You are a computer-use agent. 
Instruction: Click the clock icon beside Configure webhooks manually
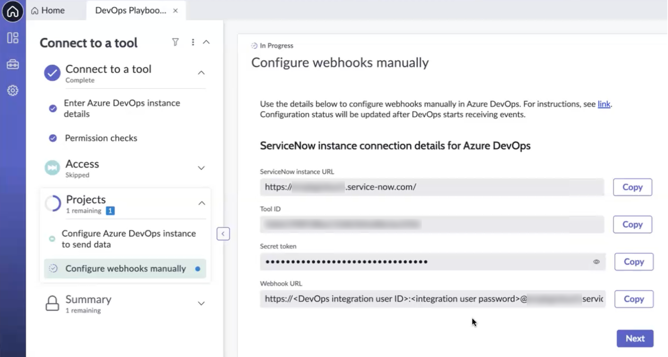(53, 268)
